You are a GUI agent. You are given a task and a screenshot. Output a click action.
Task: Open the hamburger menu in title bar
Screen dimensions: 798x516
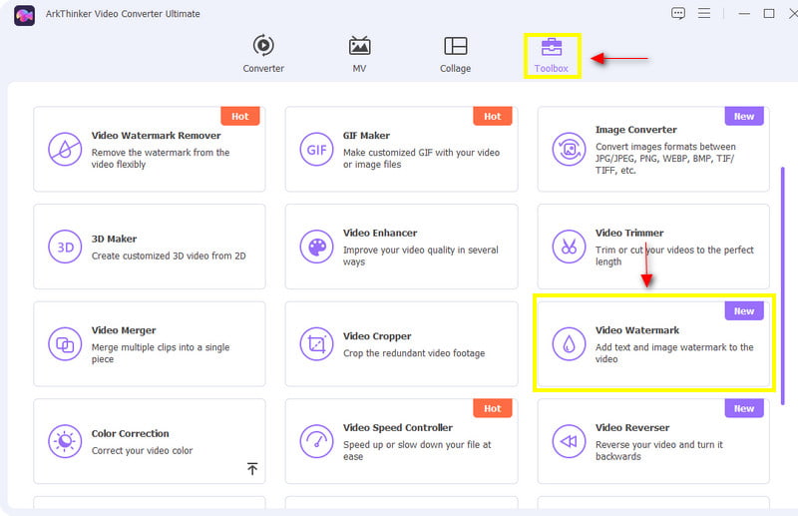[x=704, y=13]
